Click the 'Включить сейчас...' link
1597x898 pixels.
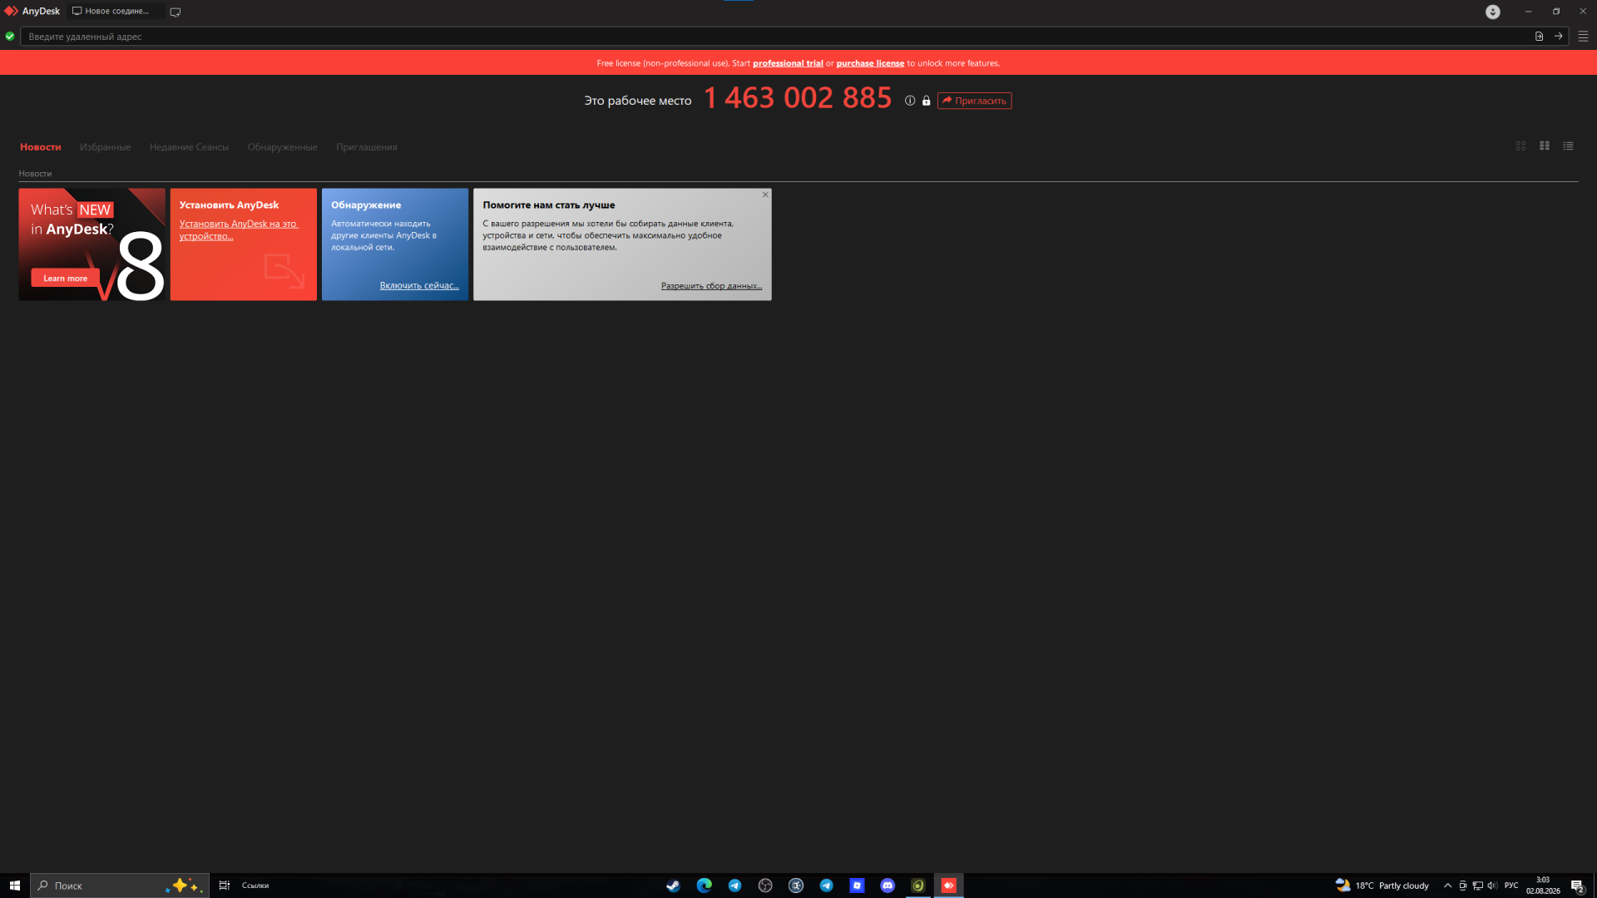419,286
